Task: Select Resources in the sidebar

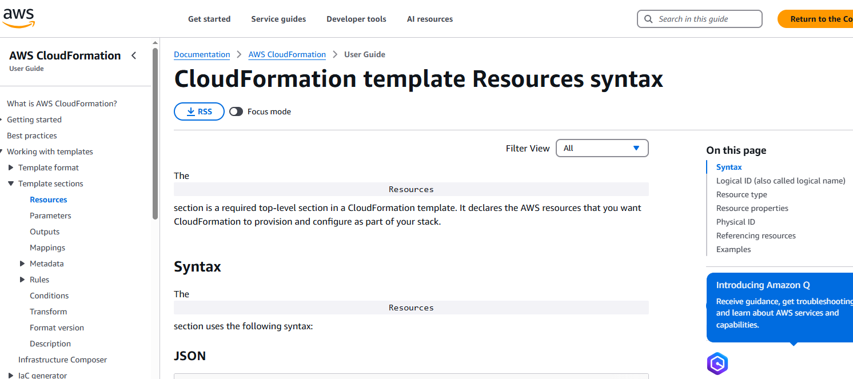Action: [x=49, y=200]
